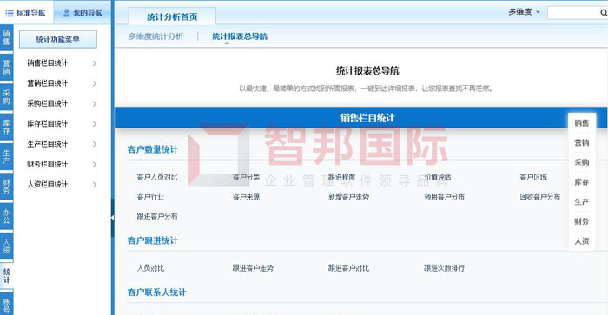Click the 标准导航 list icon
This screenshot has height=315, width=608.
tap(10, 13)
